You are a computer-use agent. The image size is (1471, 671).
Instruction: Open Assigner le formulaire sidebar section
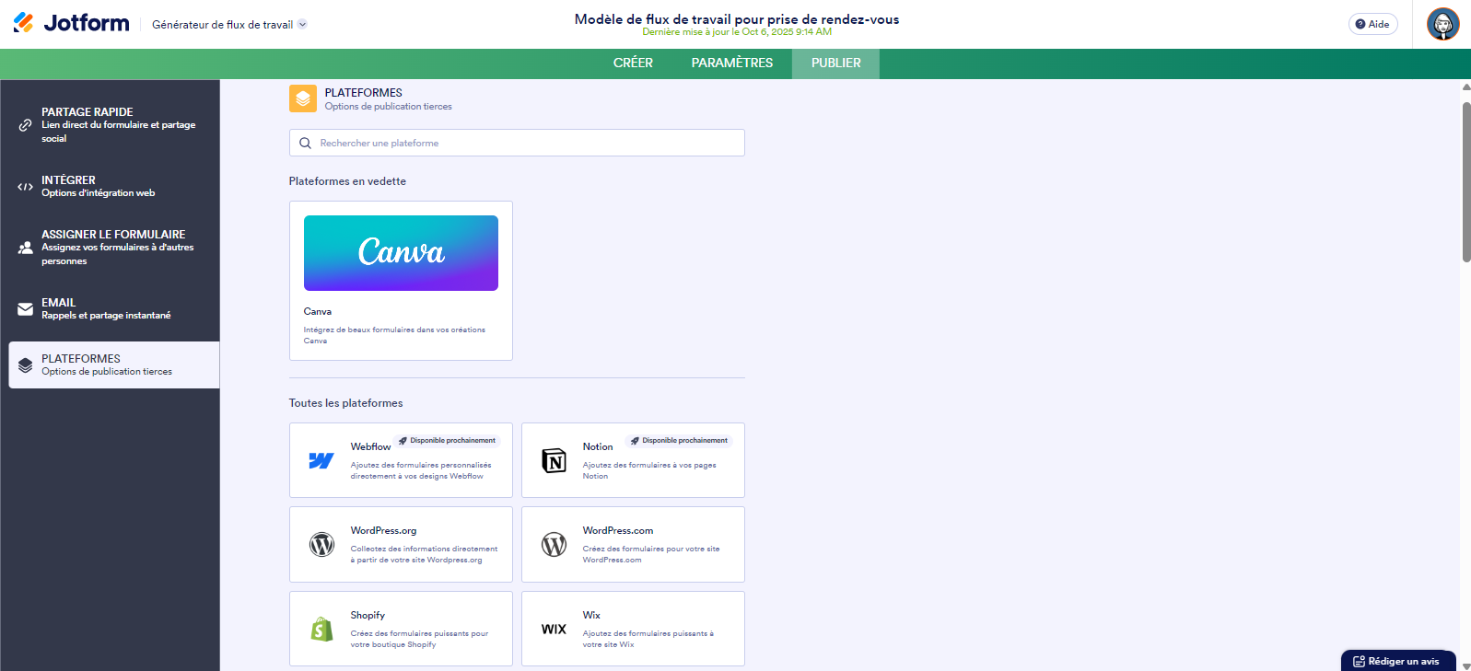click(x=114, y=248)
